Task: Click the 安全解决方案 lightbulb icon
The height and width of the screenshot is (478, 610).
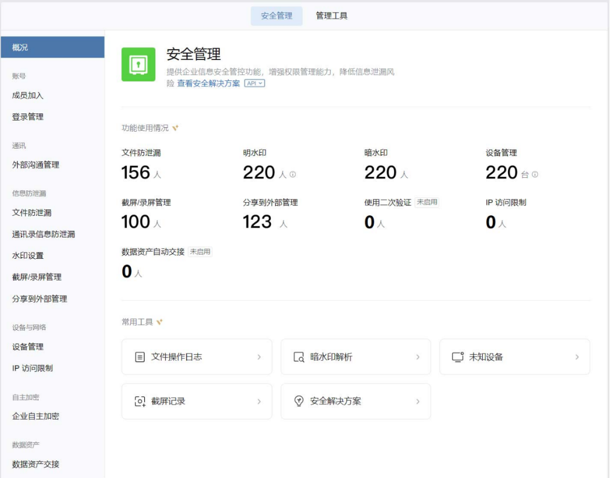Action: [299, 401]
